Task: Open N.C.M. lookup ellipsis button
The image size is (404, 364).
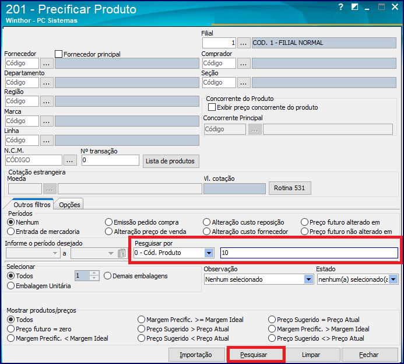Action: tap(70, 160)
